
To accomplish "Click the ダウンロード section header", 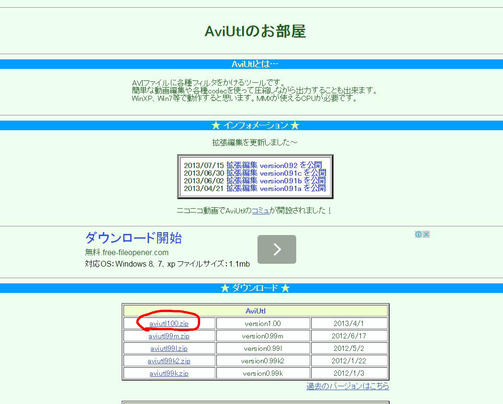I will (x=252, y=288).
